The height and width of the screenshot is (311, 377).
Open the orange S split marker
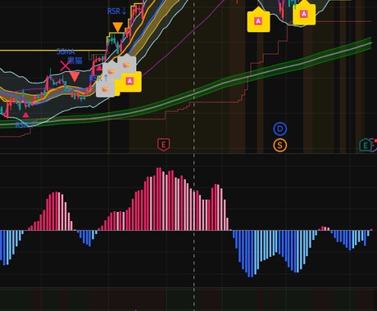(x=280, y=145)
